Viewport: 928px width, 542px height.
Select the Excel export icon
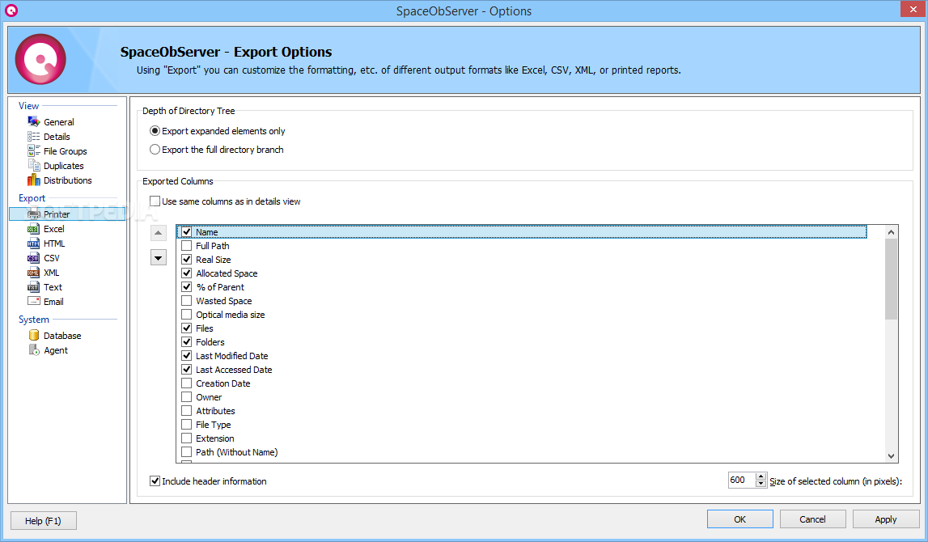point(34,229)
